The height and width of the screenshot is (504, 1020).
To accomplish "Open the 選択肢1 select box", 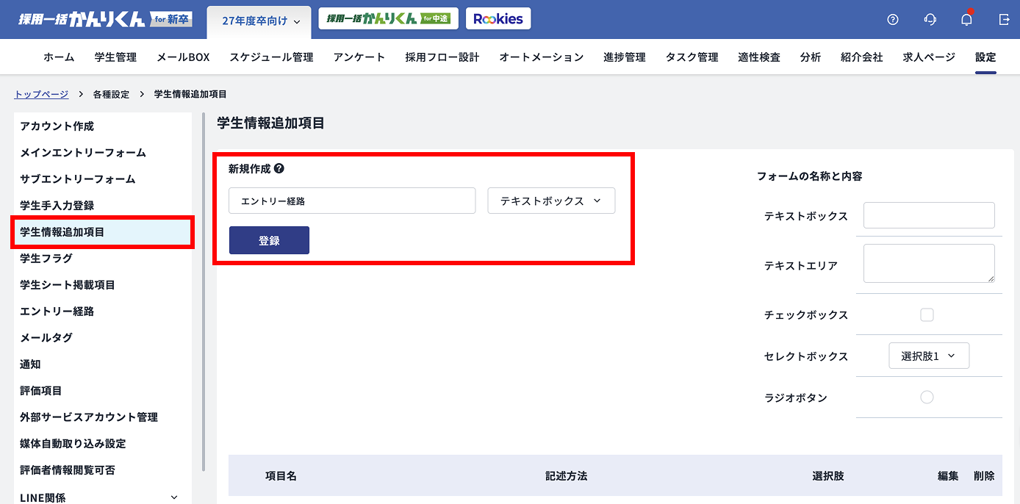I will (x=928, y=356).
